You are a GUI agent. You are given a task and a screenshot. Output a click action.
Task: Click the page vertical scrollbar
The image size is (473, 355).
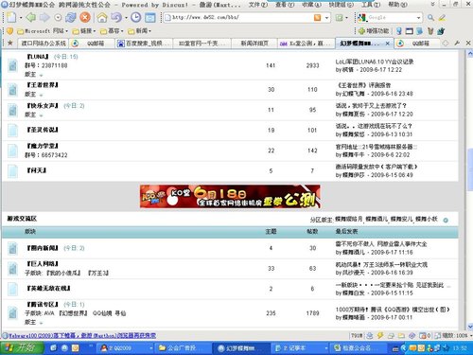coord(469,189)
